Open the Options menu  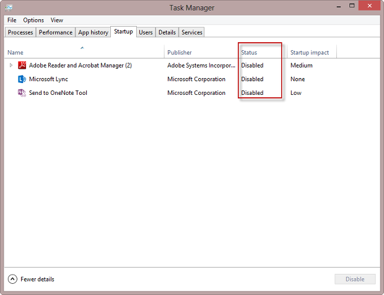pyautogui.click(x=33, y=20)
